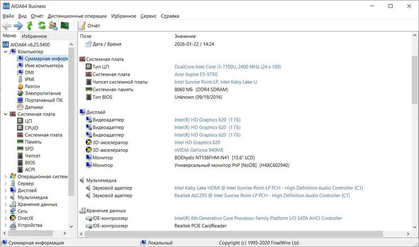
Task: Open the Сервис menu
Action: (149, 16)
